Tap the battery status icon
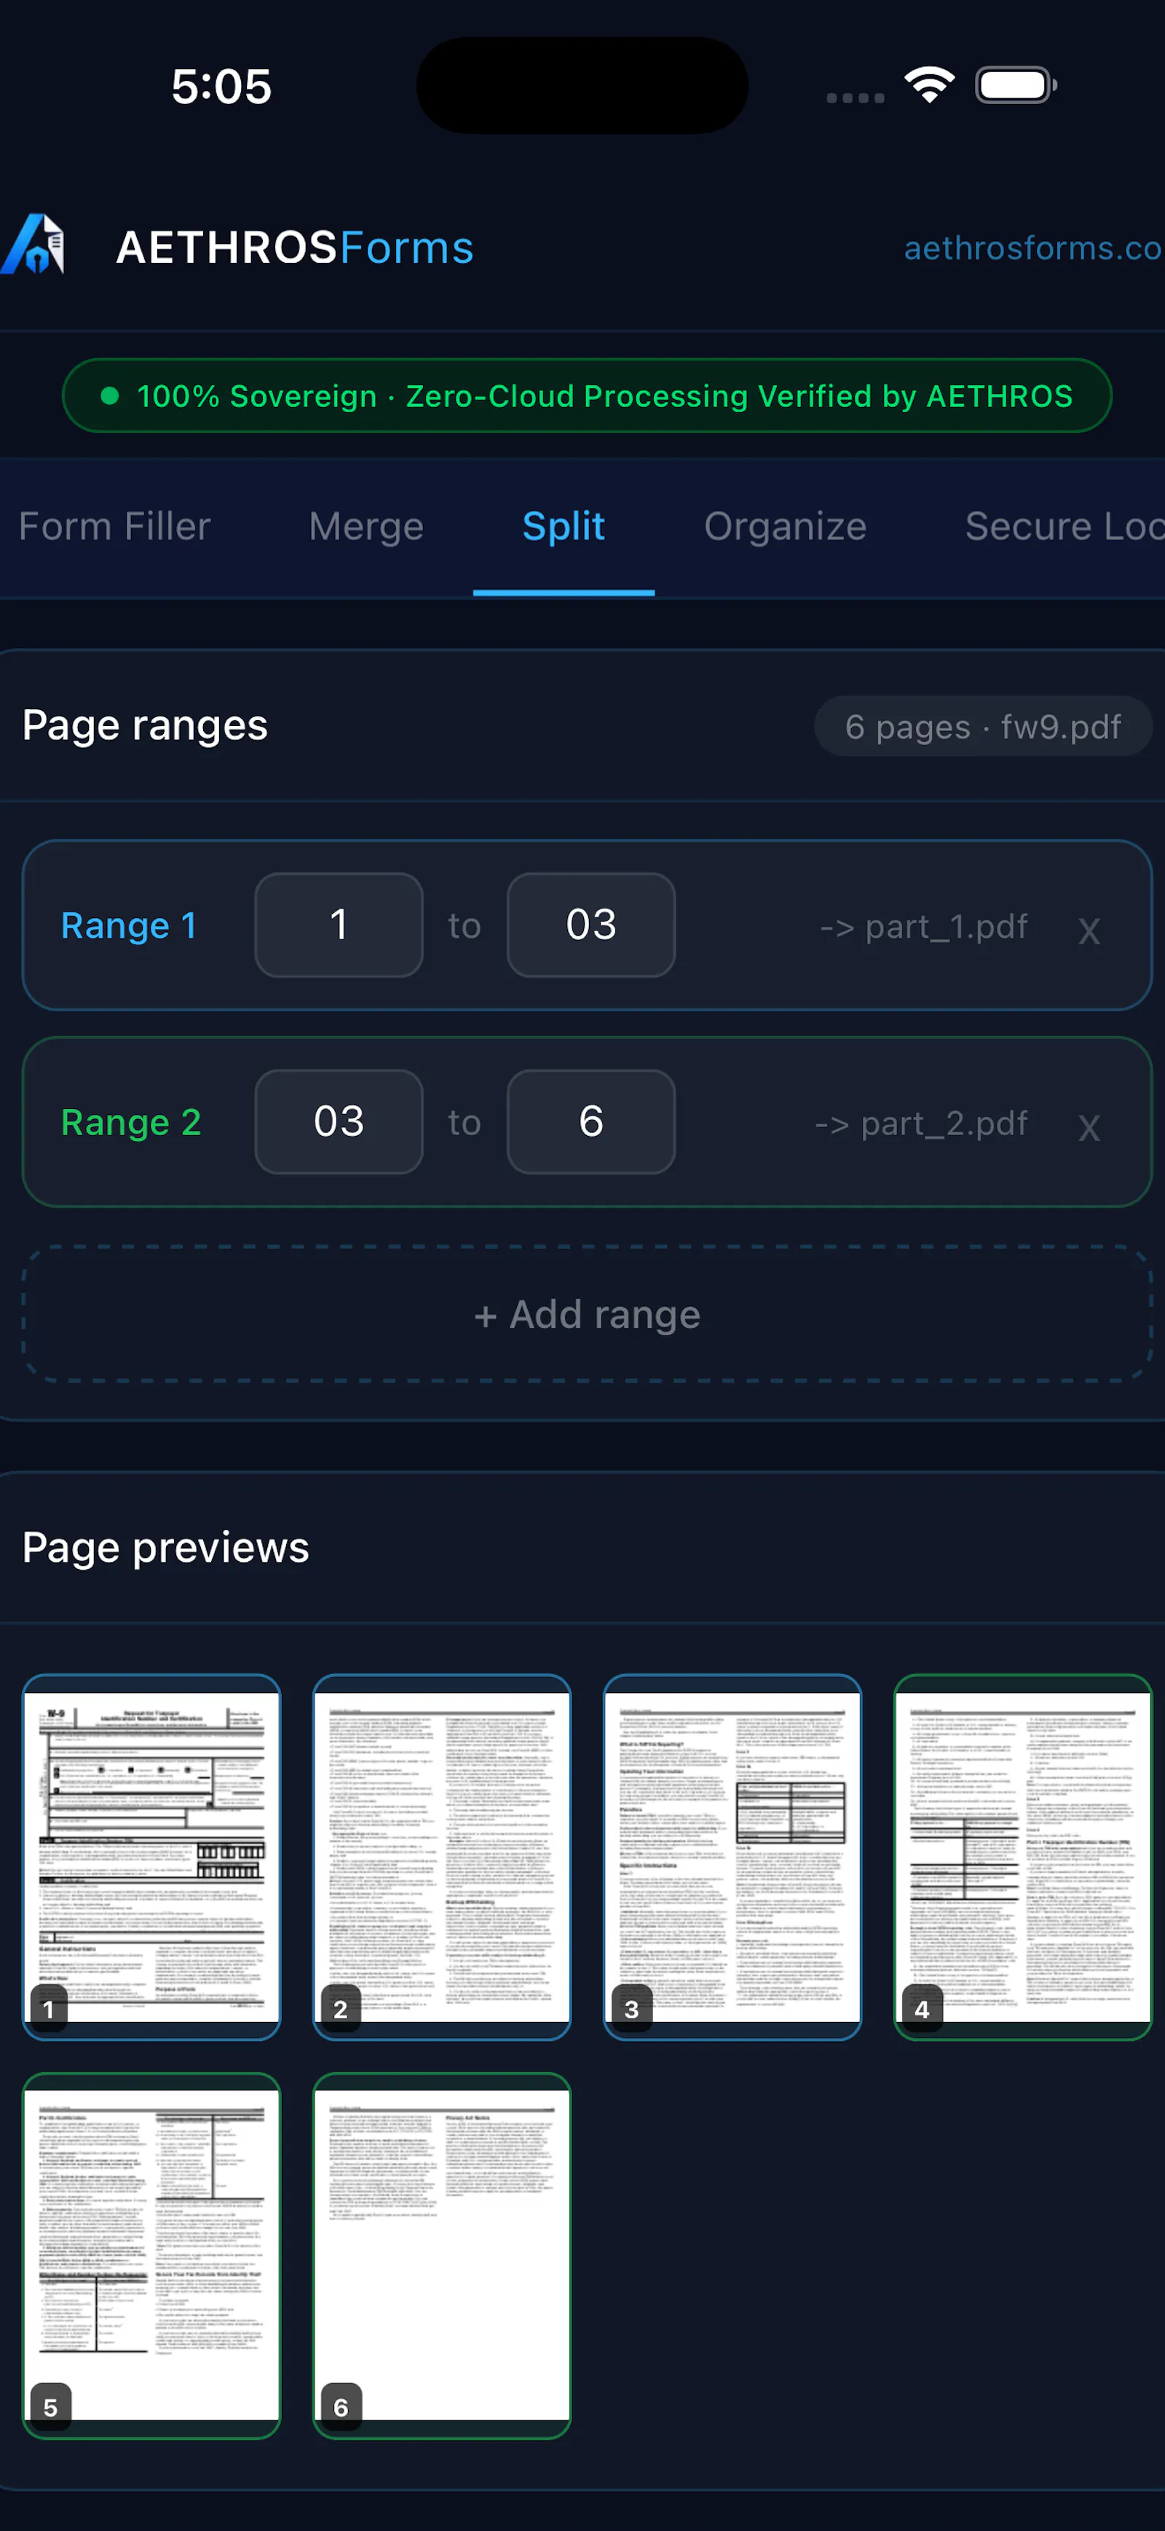The height and width of the screenshot is (2531, 1165). (x=1016, y=85)
